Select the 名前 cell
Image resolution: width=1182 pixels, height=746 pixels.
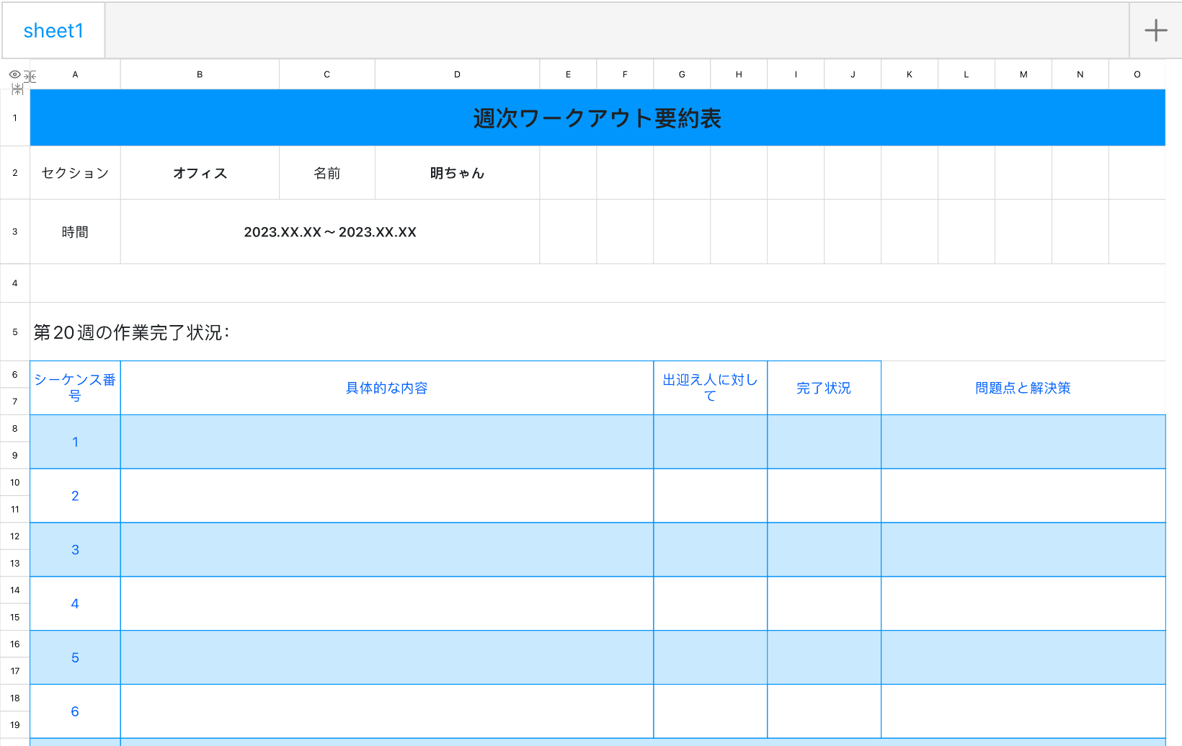click(x=327, y=173)
